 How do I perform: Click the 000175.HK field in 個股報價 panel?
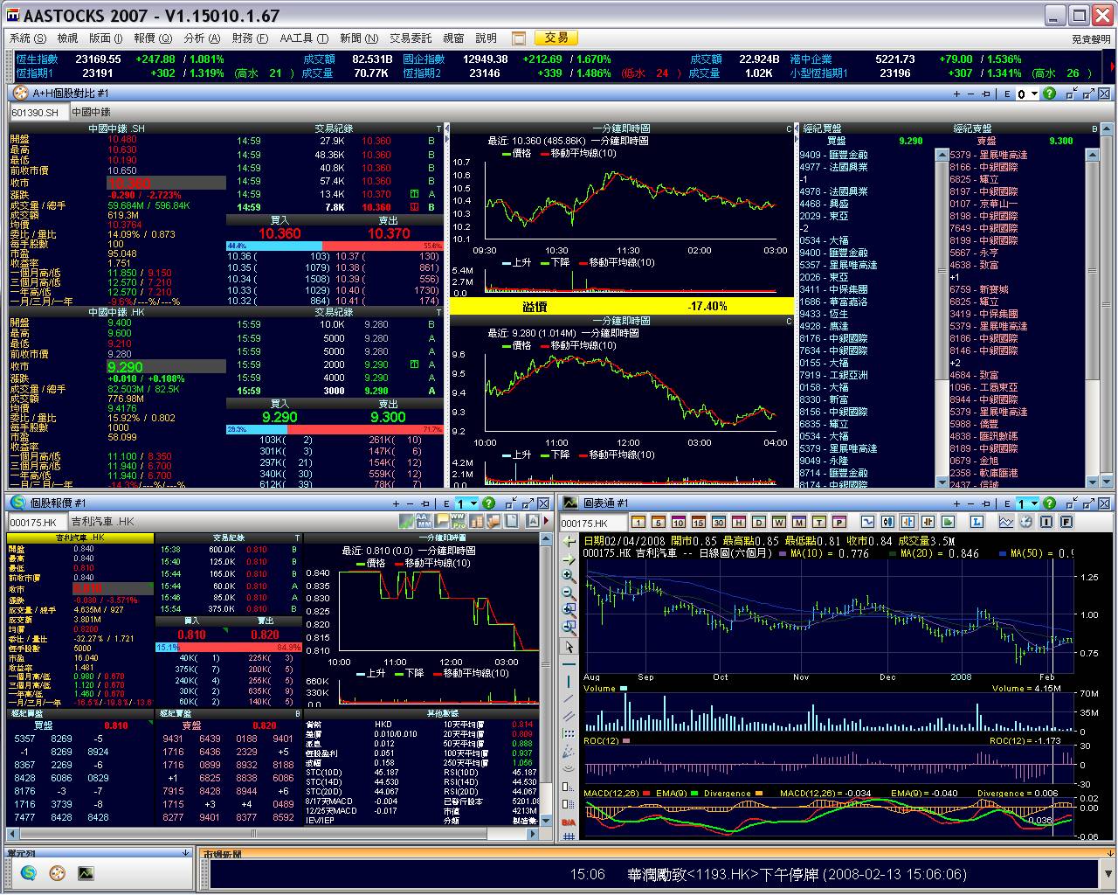[x=38, y=522]
